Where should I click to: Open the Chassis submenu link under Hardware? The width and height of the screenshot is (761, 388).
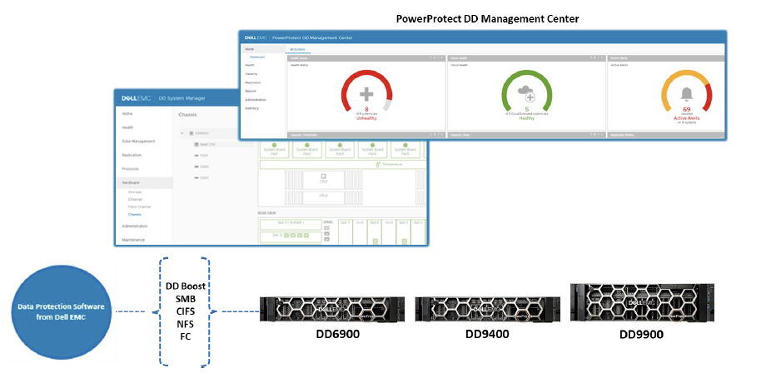point(134,214)
